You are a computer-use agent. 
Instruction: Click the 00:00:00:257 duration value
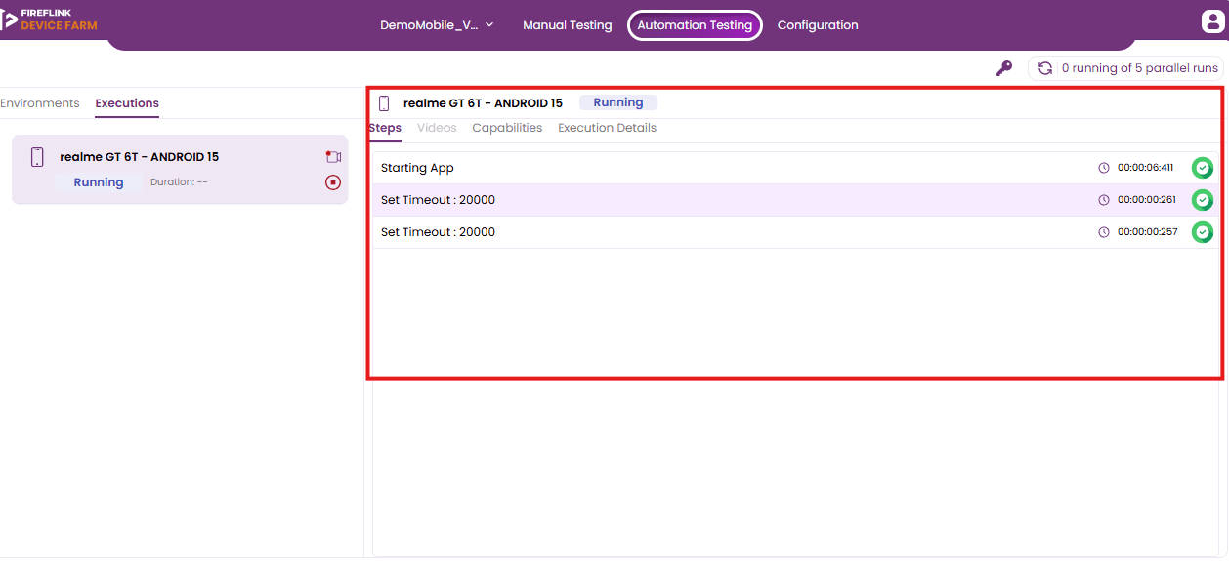[x=1147, y=232]
